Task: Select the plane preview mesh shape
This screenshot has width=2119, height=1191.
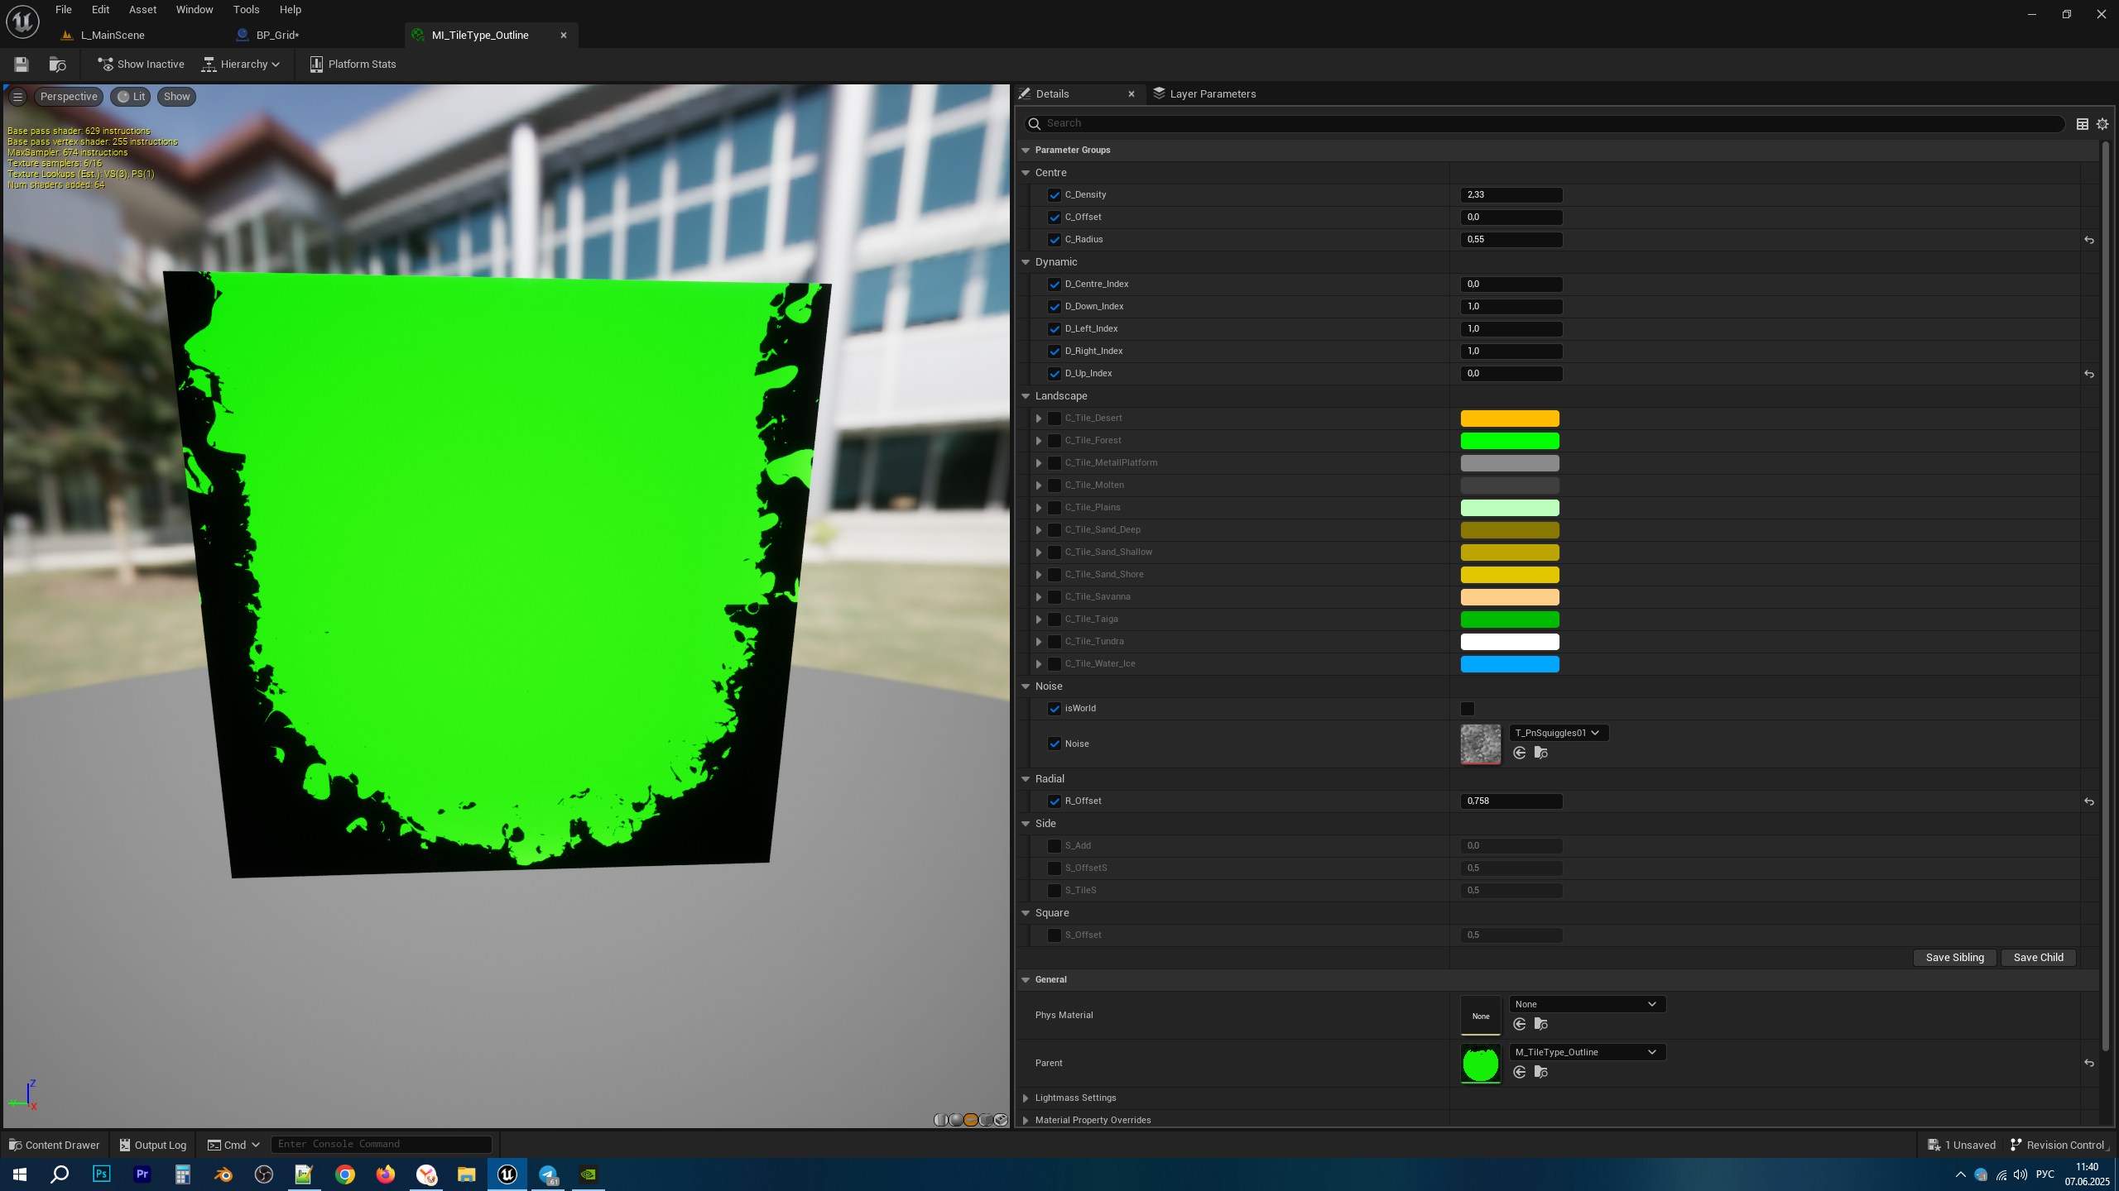Action: [971, 1120]
